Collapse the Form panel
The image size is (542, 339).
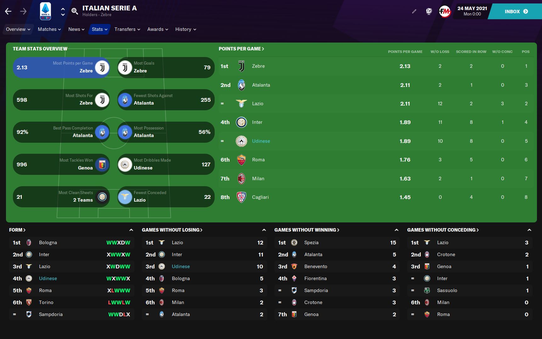coord(131,230)
